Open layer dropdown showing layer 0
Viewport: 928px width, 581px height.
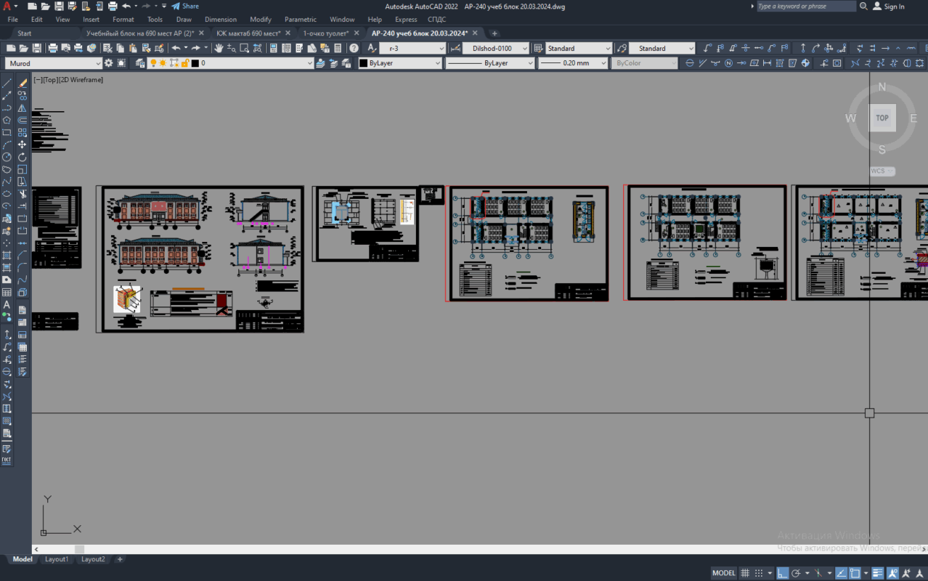(x=230, y=63)
